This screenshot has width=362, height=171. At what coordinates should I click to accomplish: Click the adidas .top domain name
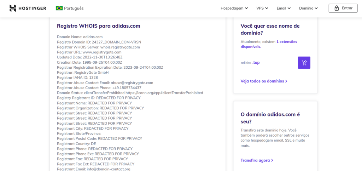[250, 63]
